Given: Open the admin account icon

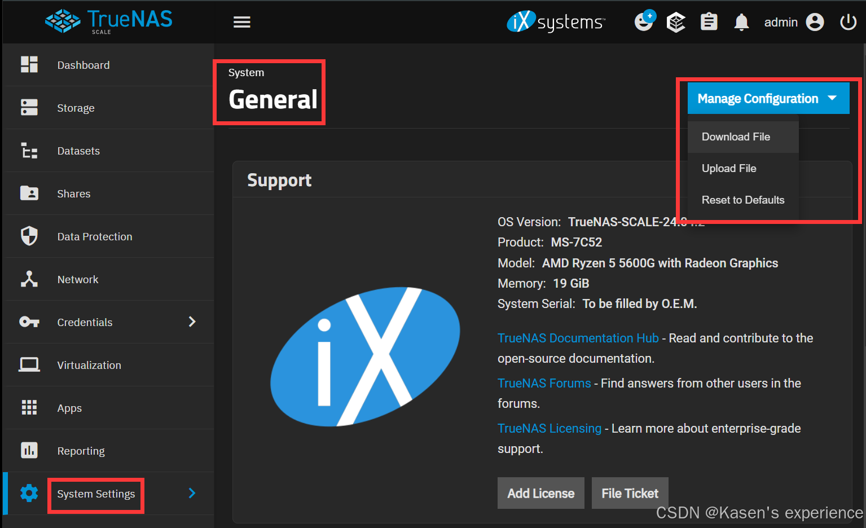Looking at the screenshot, I should (x=815, y=22).
